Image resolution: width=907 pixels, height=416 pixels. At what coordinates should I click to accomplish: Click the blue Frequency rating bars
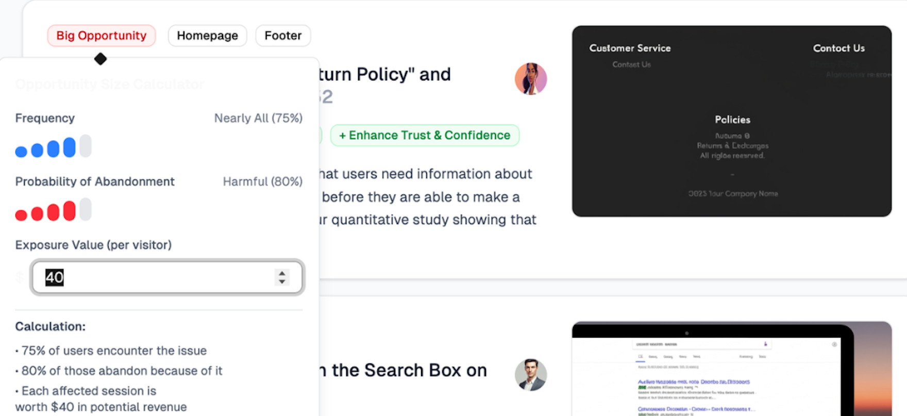pos(53,146)
